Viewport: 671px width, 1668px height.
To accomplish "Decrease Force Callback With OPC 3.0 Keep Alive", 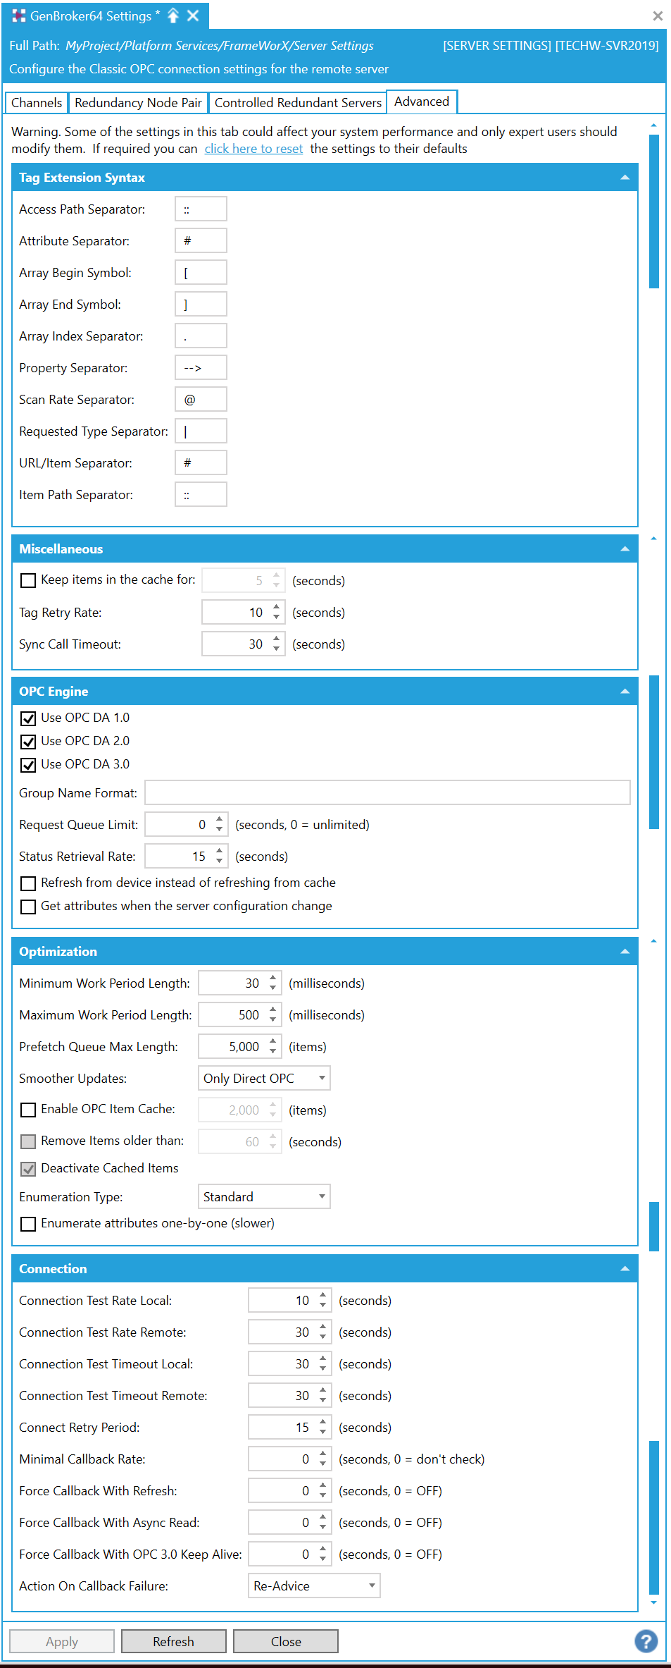I will [x=323, y=1559].
